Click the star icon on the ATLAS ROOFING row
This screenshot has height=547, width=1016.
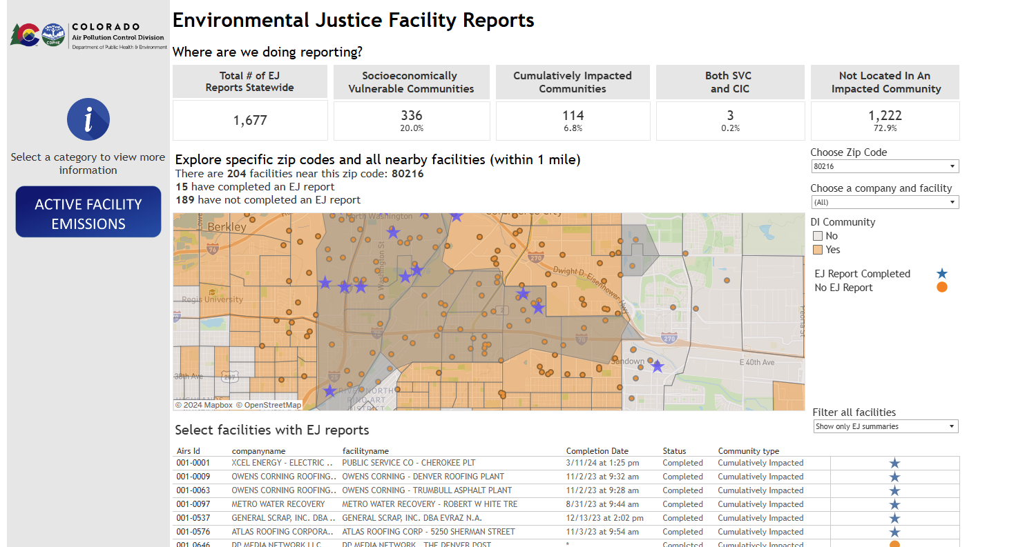[895, 532]
